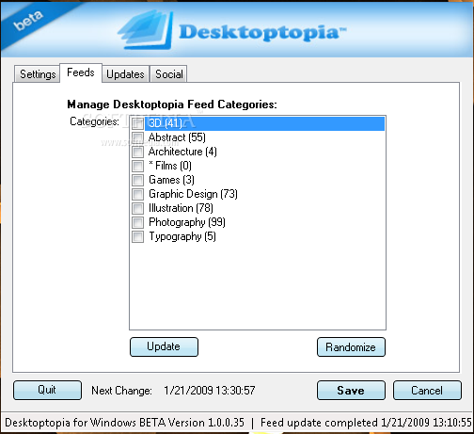Select the Architecture (4) label

182,152
